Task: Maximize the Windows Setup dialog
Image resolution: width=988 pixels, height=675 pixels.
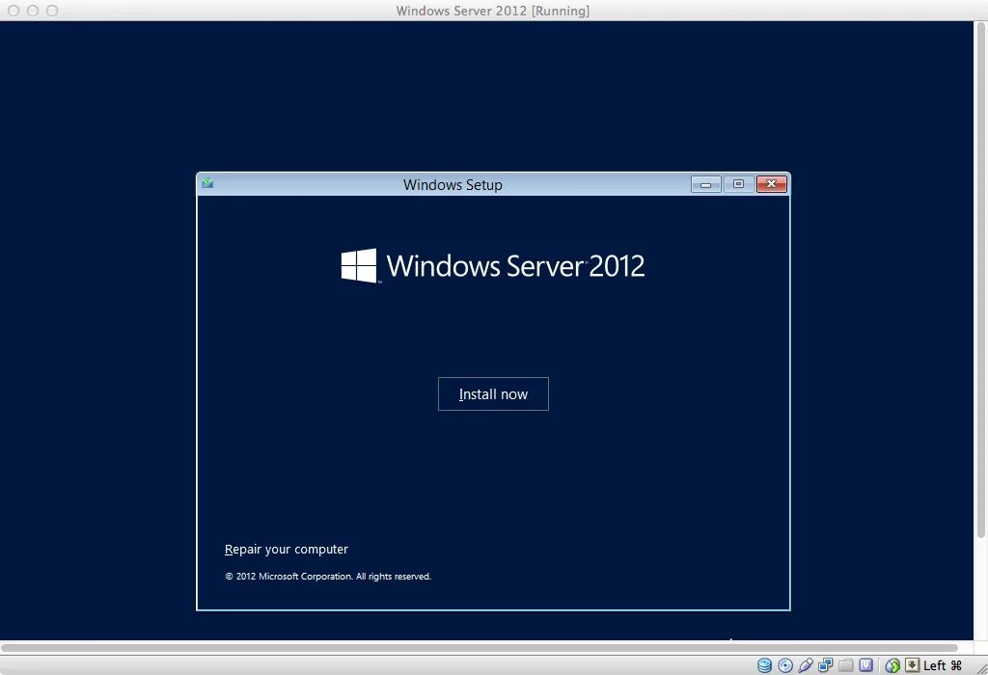Action: coord(738,184)
